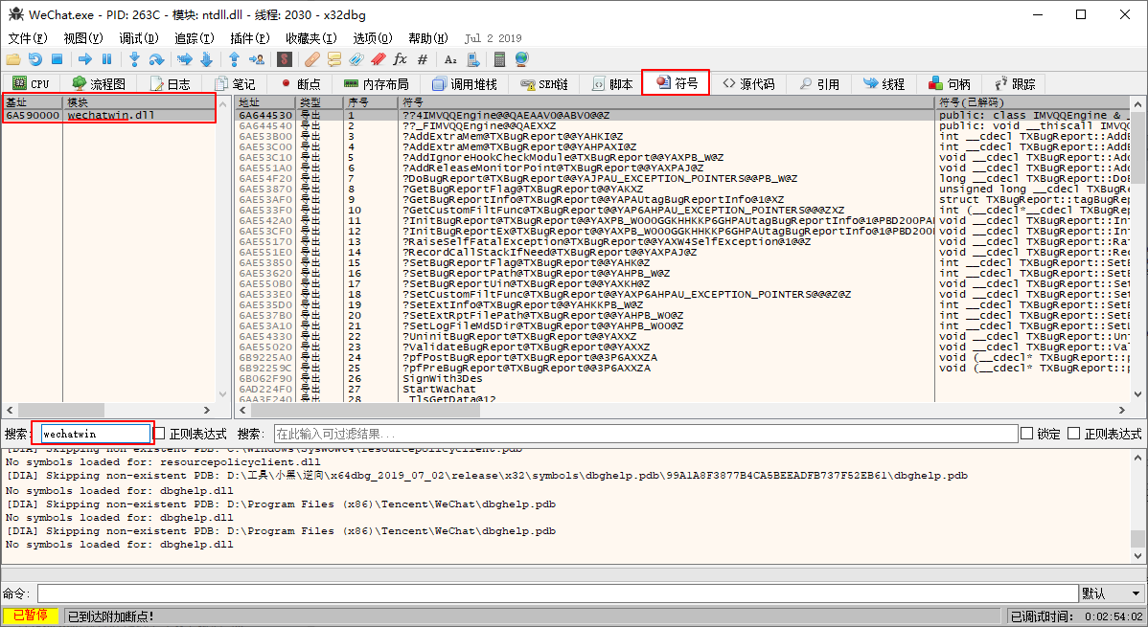The image size is (1148, 627).
Task: Click the 命令 command input box
Action: click(x=556, y=593)
